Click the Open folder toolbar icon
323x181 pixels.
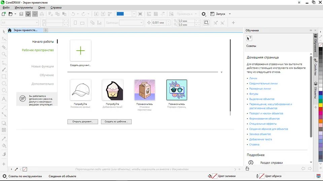[x=10, y=14]
